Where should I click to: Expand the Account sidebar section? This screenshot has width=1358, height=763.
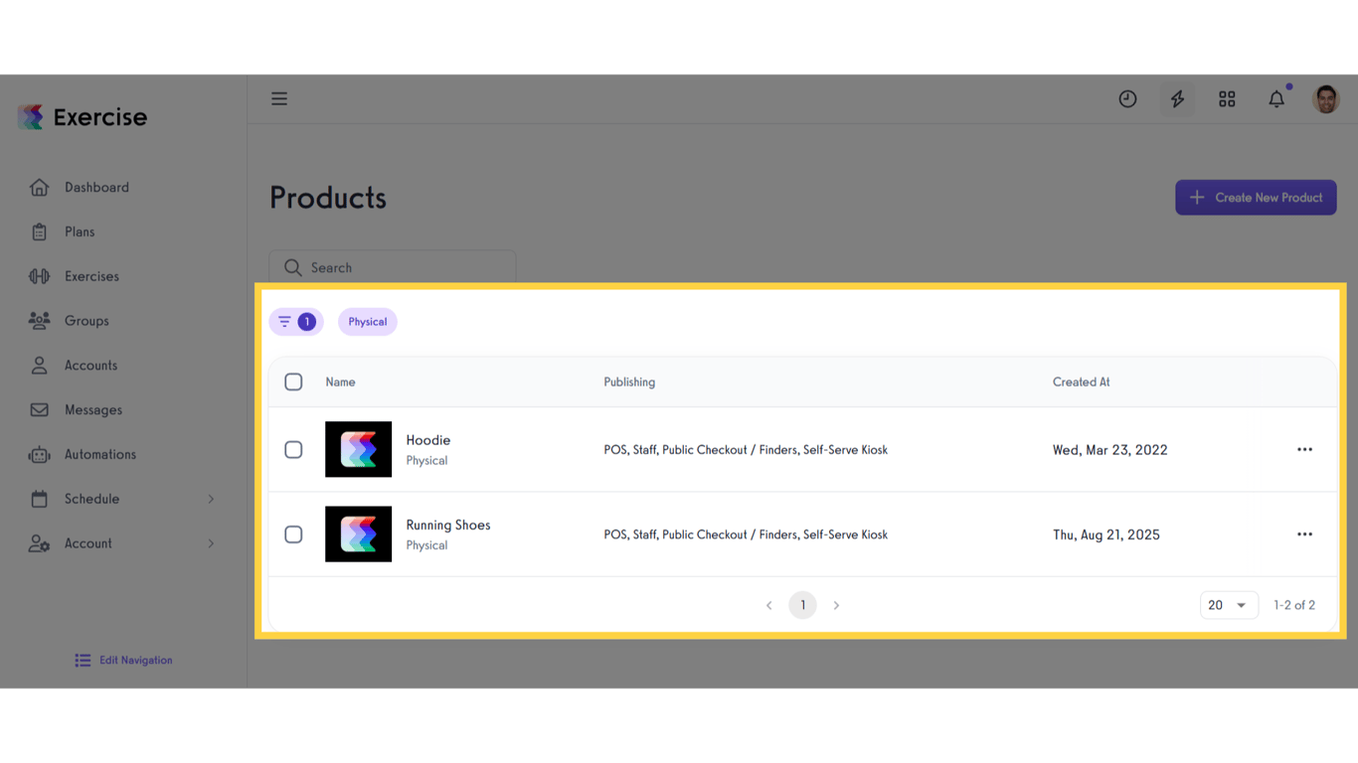[88, 542]
